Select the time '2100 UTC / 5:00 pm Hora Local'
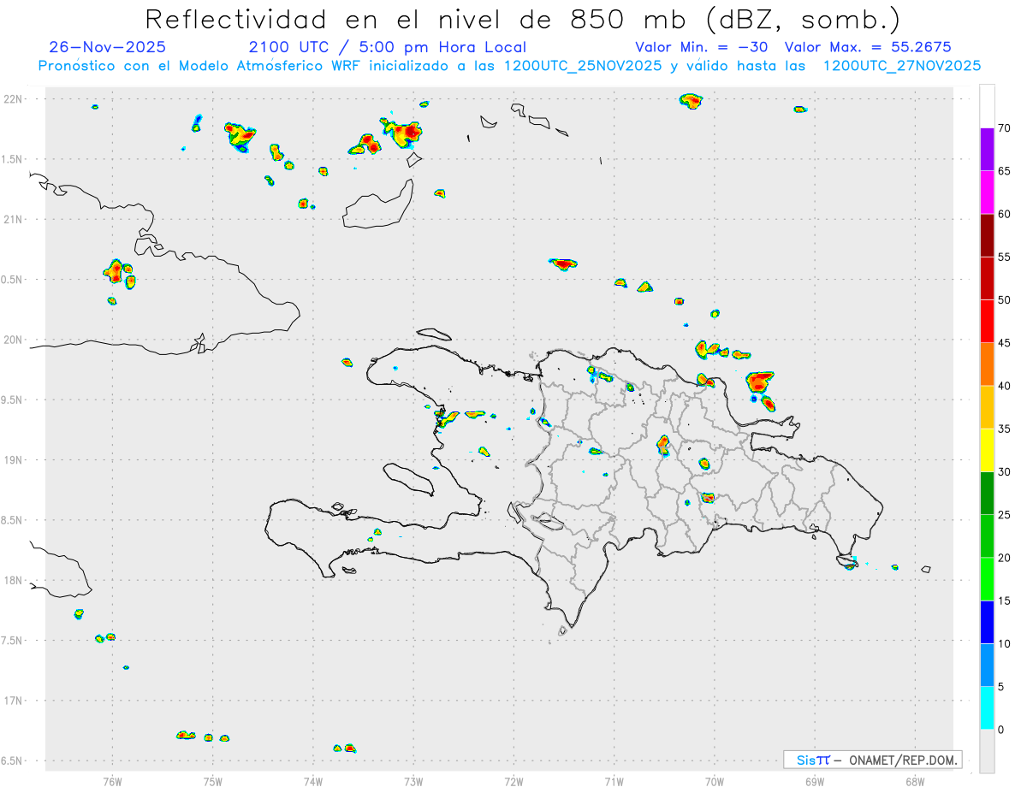This screenshot has width=1027, height=793. (x=388, y=47)
